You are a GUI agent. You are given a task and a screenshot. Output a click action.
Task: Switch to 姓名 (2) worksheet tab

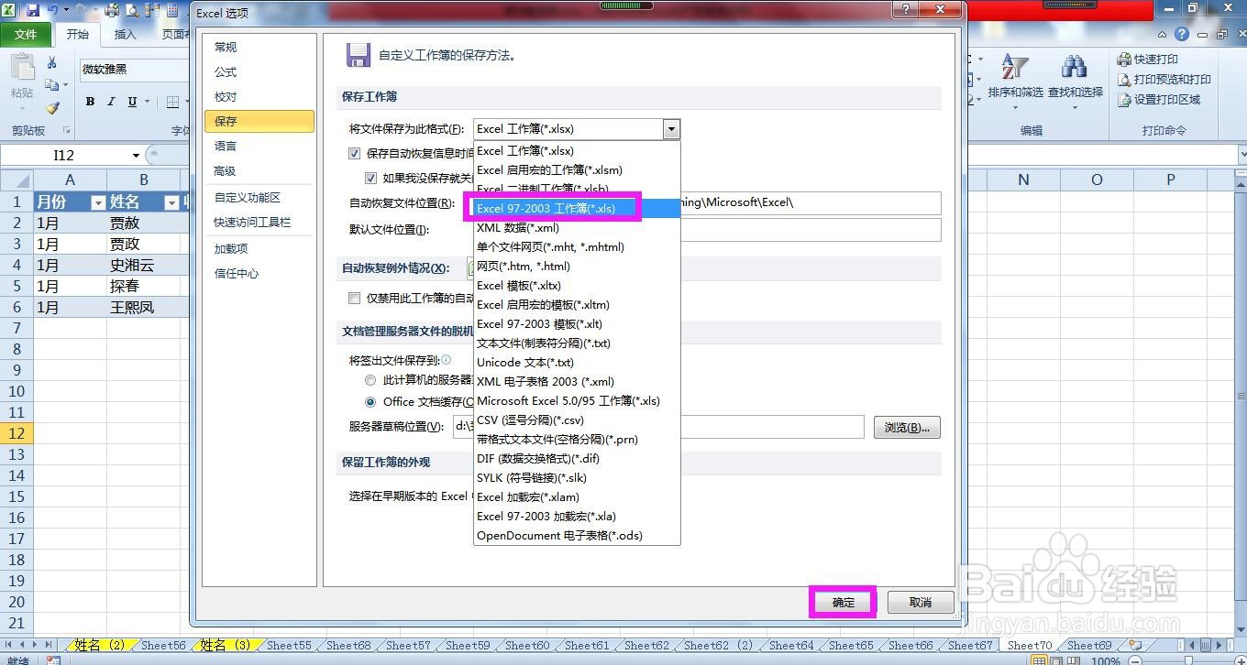point(99,646)
